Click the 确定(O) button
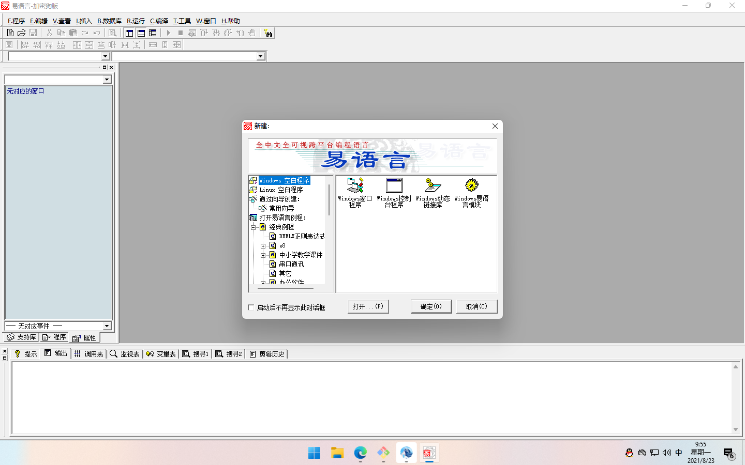Screen dimensions: 745x465 (x=431, y=306)
